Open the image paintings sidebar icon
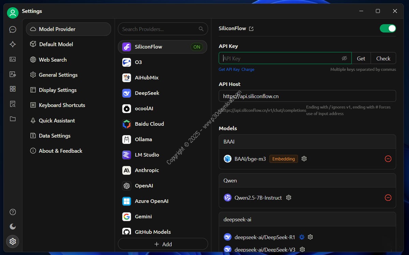The image size is (409, 255). tap(13, 59)
